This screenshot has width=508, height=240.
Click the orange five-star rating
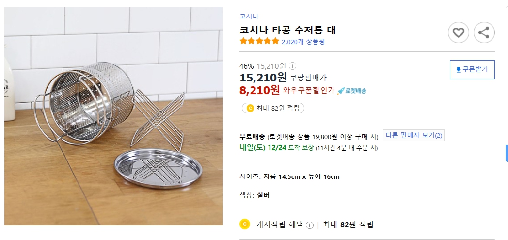(259, 42)
